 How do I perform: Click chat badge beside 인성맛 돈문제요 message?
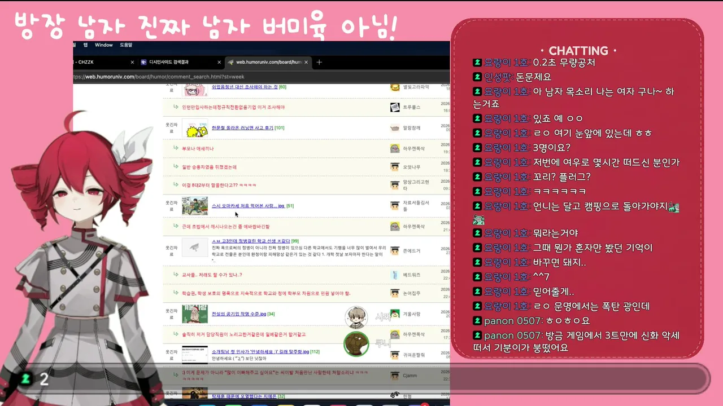[x=477, y=77]
